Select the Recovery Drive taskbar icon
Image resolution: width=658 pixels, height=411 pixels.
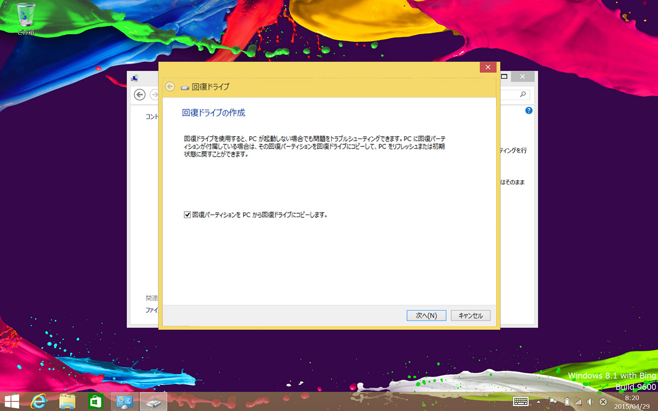point(153,401)
